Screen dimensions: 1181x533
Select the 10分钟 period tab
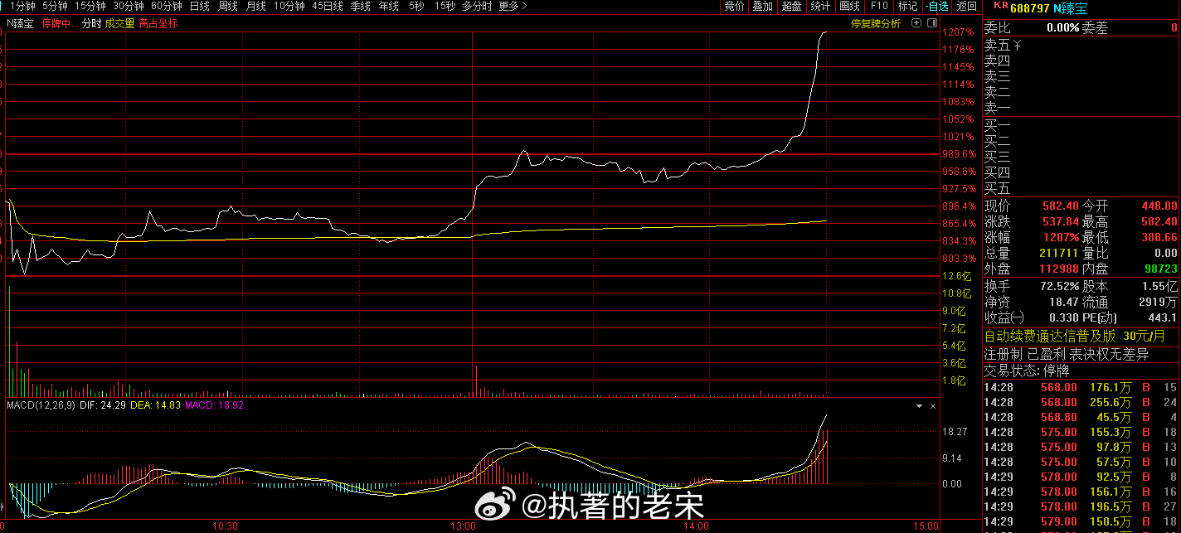coord(289,6)
